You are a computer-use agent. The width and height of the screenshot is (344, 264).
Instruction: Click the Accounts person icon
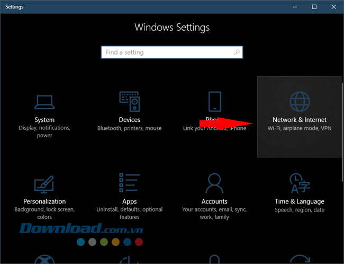click(x=214, y=183)
